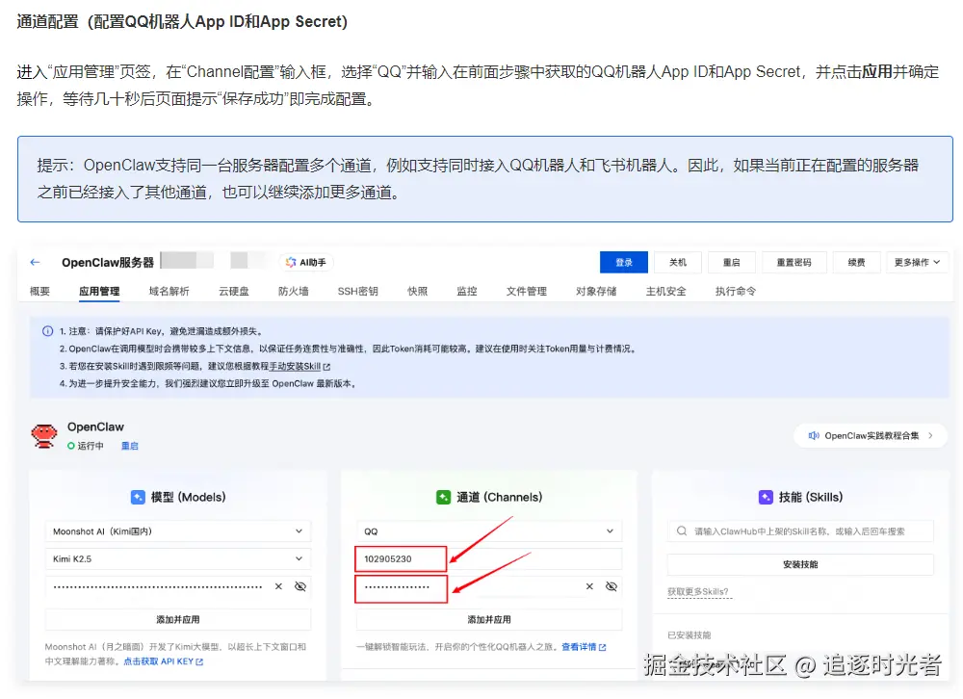Viewport: 963px width, 699px height.
Task: Open the 文件管理 tab
Action: [x=527, y=291]
